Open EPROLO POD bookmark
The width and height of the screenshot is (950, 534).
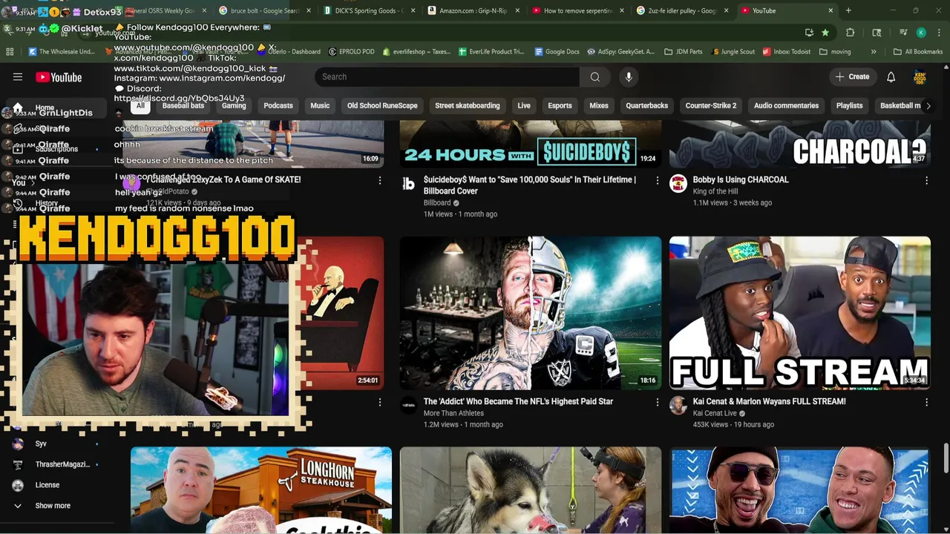point(350,52)
